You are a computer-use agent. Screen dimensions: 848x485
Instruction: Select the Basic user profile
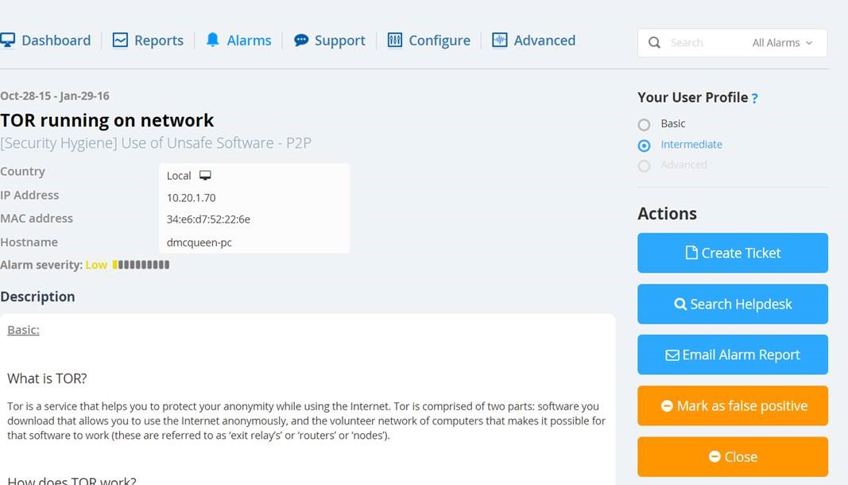tap(644, 125)
